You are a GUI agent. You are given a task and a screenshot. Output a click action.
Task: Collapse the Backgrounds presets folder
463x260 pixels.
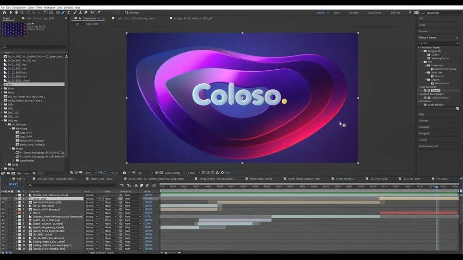point(422,51)
